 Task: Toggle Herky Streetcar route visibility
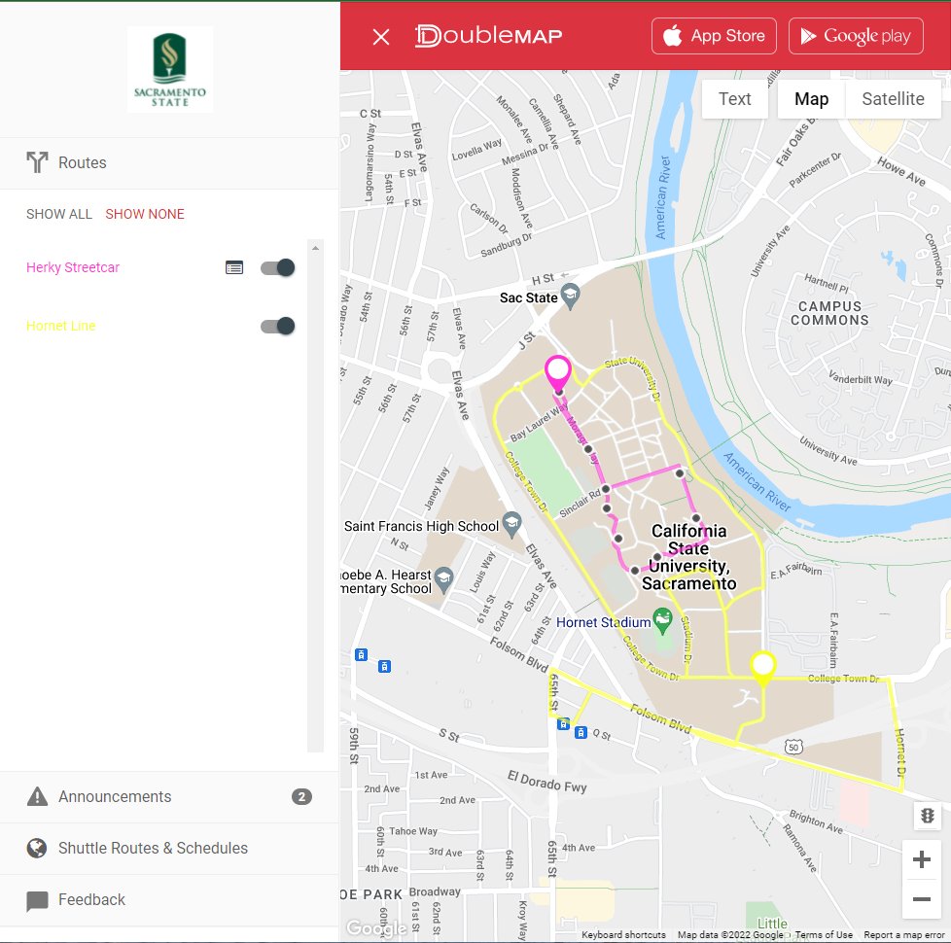click(278, 267)
